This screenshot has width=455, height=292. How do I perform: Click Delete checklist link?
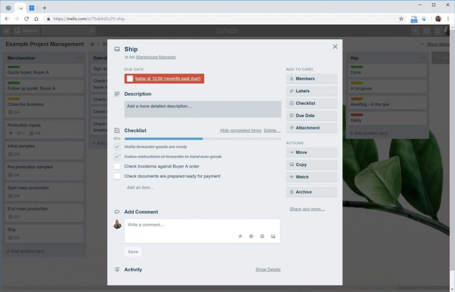(272, 130)
